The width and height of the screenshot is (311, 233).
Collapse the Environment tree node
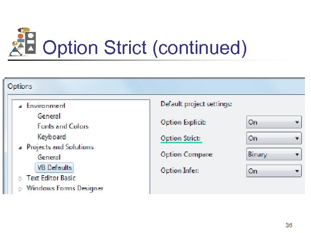20,106
